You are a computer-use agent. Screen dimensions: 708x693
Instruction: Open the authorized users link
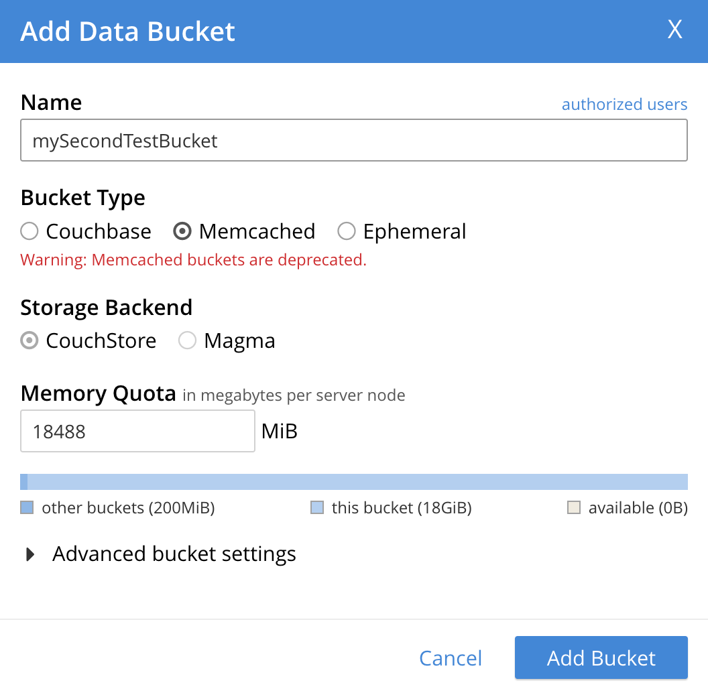tap(624, 104)
